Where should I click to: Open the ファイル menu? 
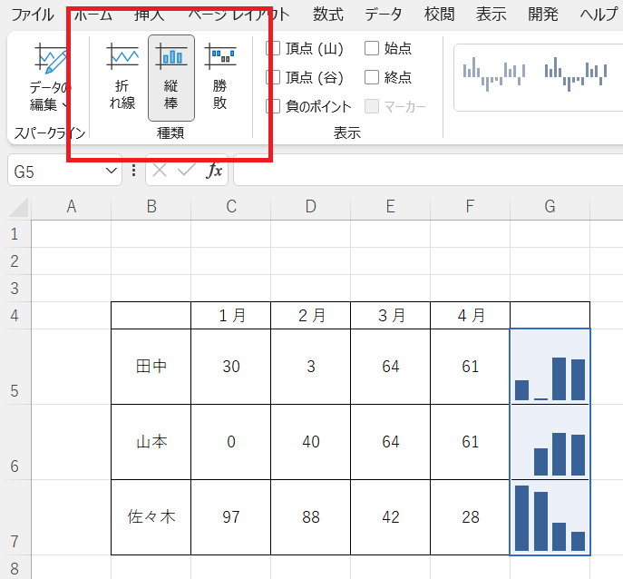[x=32, y=15]
